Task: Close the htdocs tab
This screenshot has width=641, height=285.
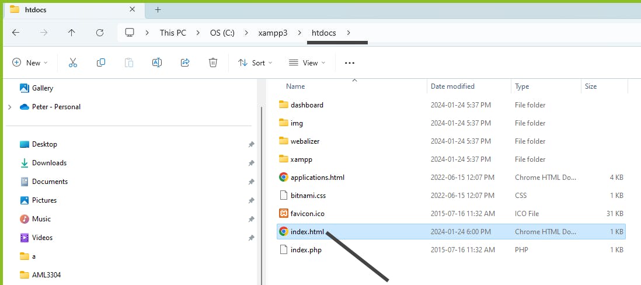Action: 132,9
